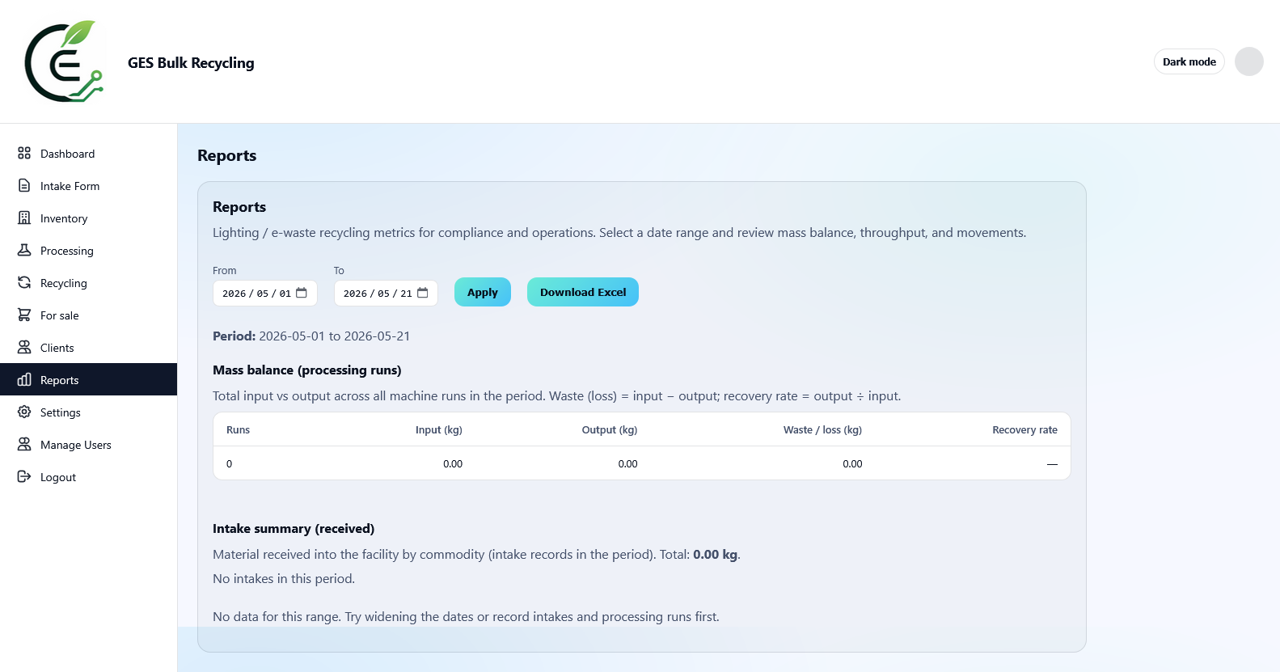Screen dimensions: 1280x672
Task: Go to Manage Users
Action: point(88,445)
